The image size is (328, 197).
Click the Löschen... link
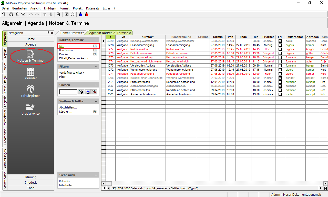[x=66, y=112]
